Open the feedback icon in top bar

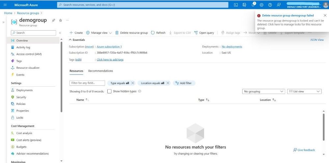click(x=279, y=5)
